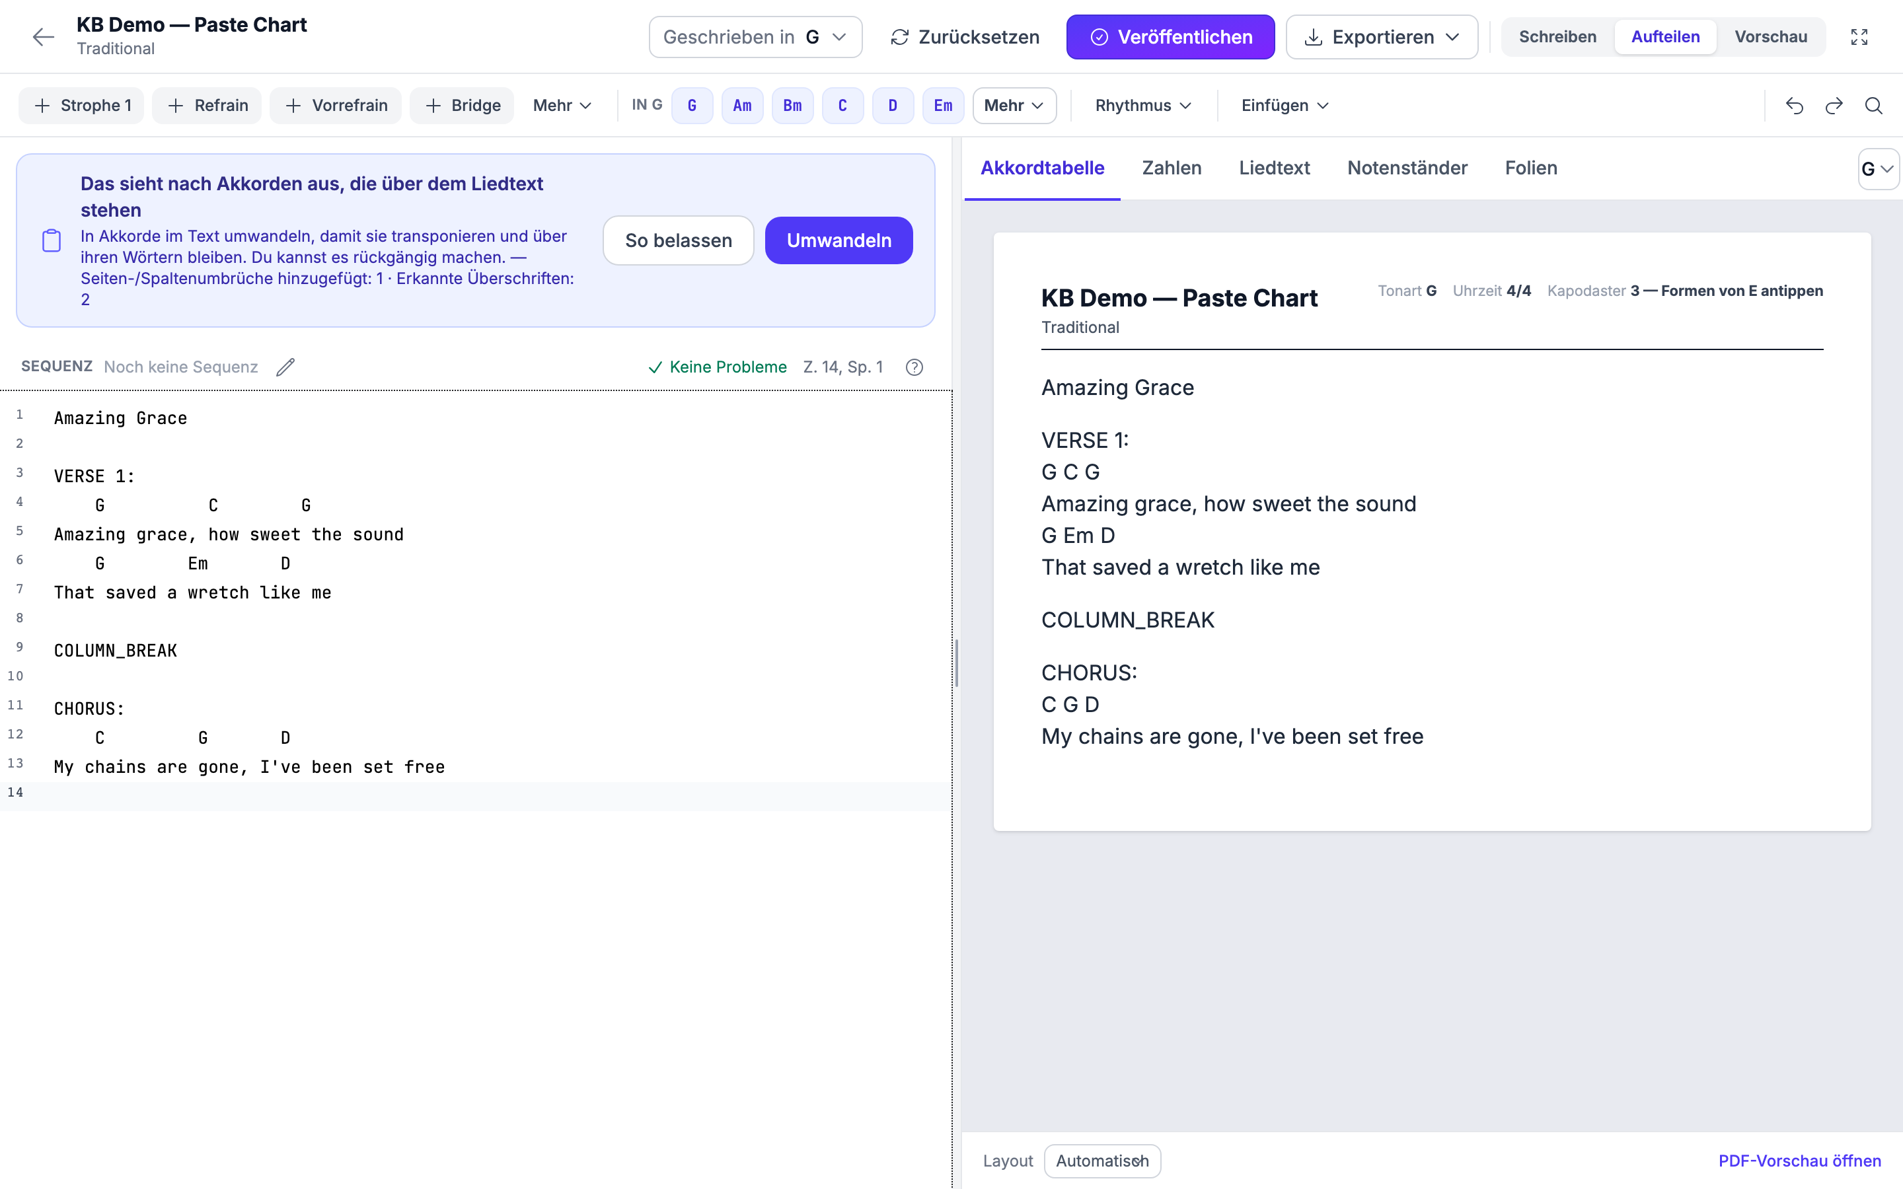Edit the sequence with the pencil icon
This screenshot has height=1189, width=1903.
(285, 367)
